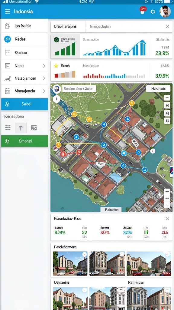Select the Redee sidebar menu item
The image size is (174, 310).
coord(24,39)
